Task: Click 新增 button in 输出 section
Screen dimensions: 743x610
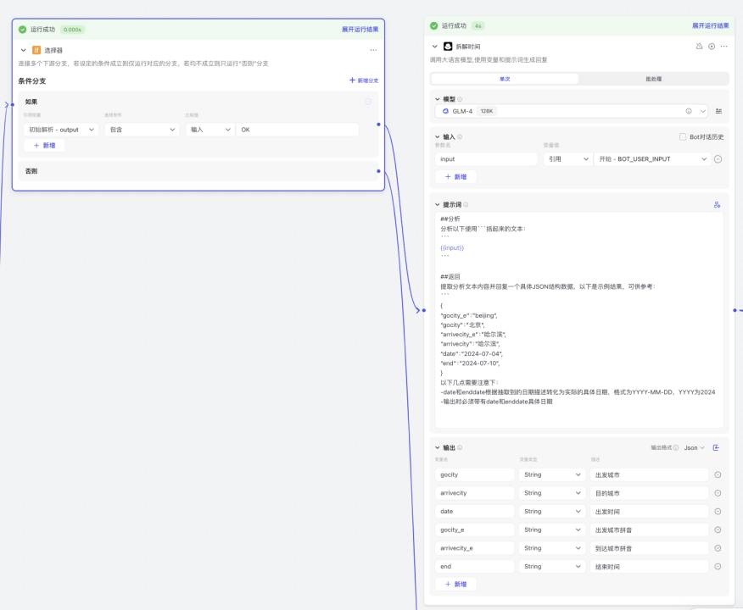Action: (x=455, y=584)
